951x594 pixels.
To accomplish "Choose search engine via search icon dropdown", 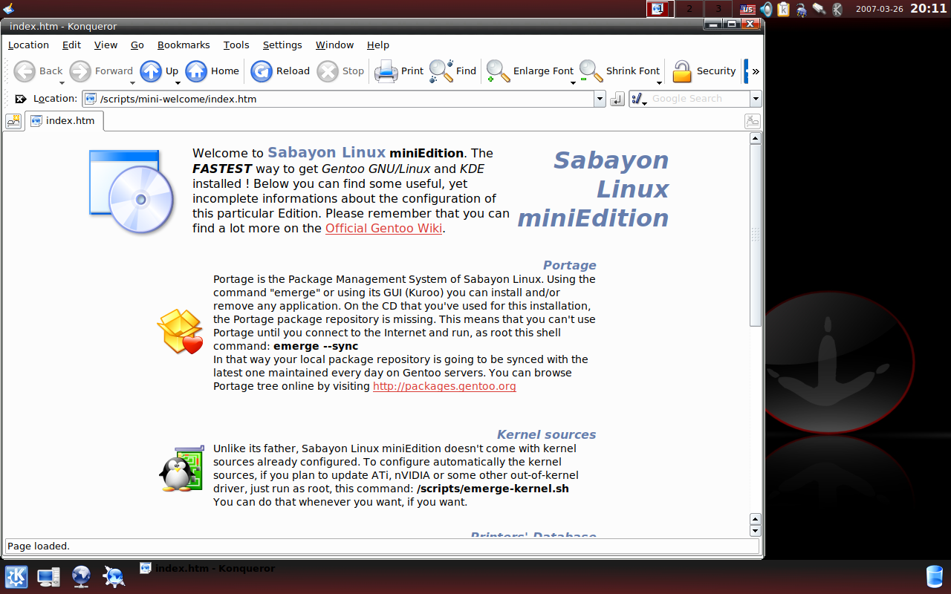I will point(639,99).
